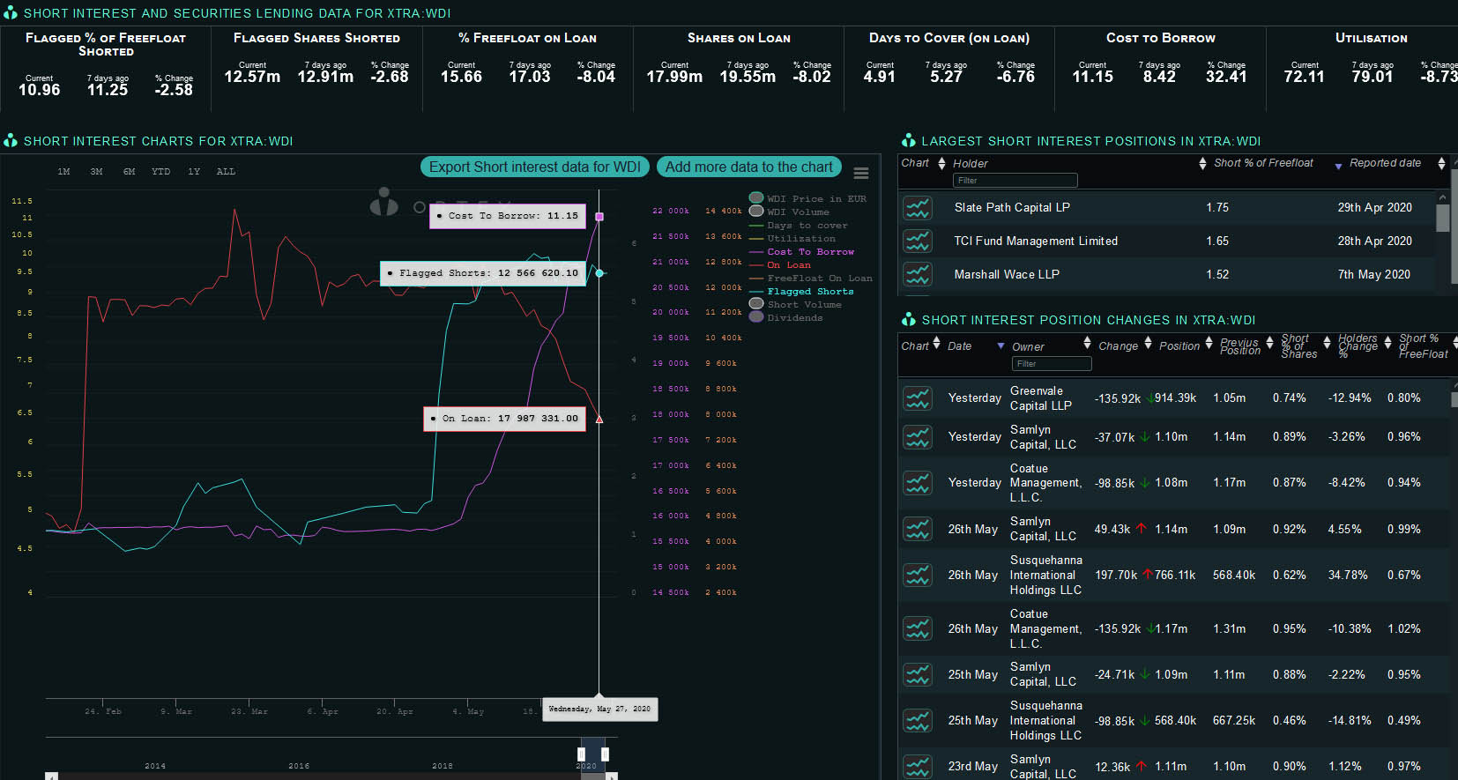
Task: Grab the left navigator range handle
Action: point(581,754)
